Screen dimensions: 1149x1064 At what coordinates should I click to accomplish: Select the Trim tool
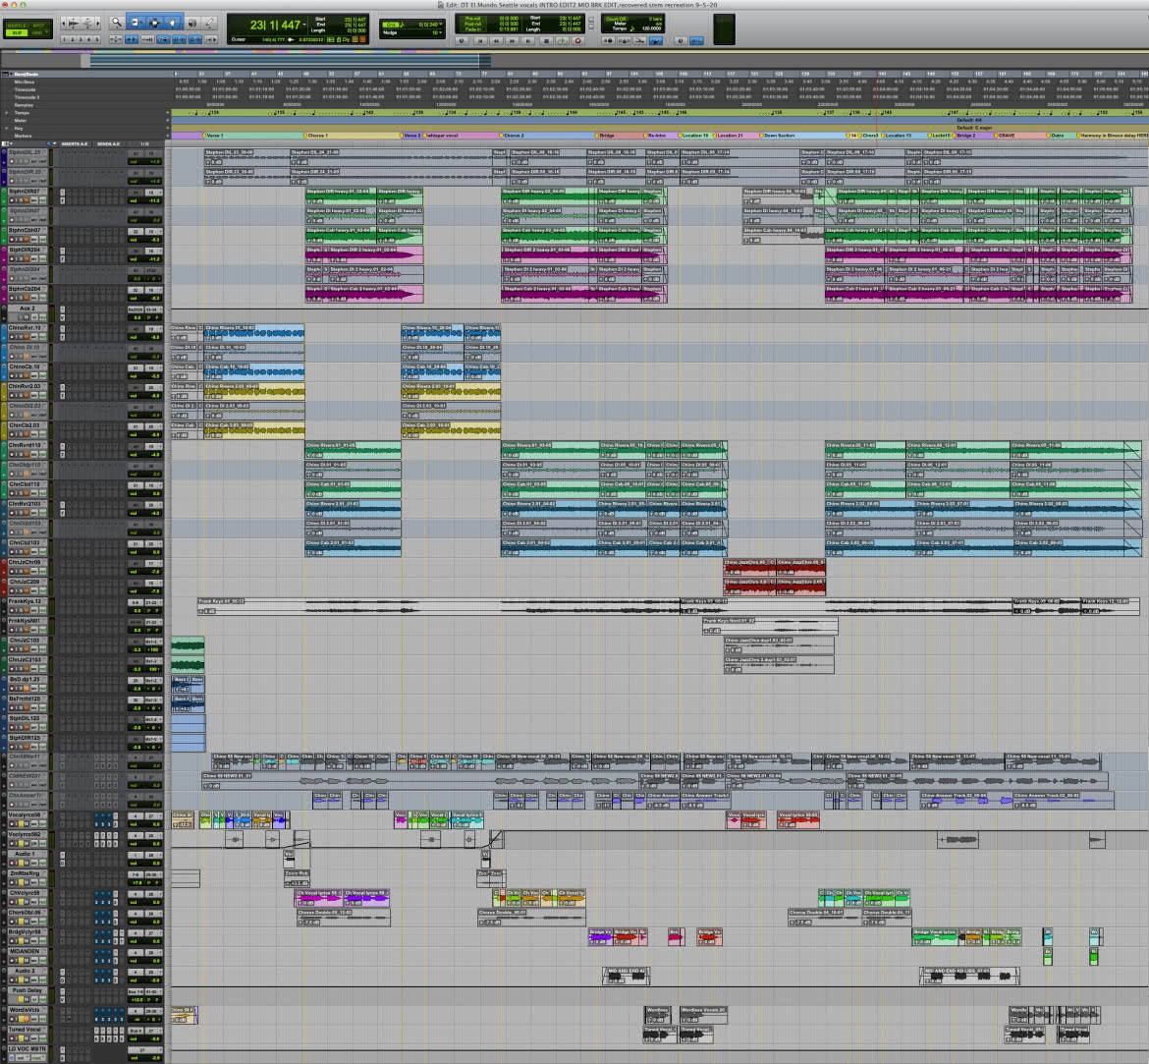coord(136,23)
